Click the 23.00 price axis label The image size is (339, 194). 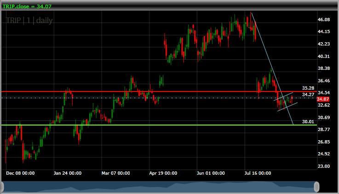click(x=324, y=166)
